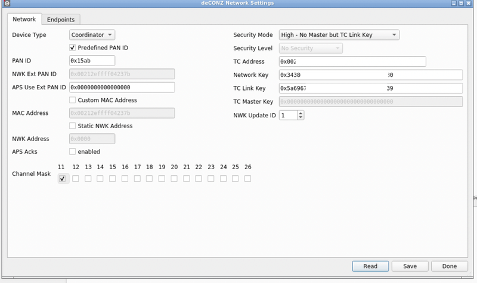Click the NWK Address field 0x0000
This screenshot has height=283, width=477.
[x=92, y=139]
